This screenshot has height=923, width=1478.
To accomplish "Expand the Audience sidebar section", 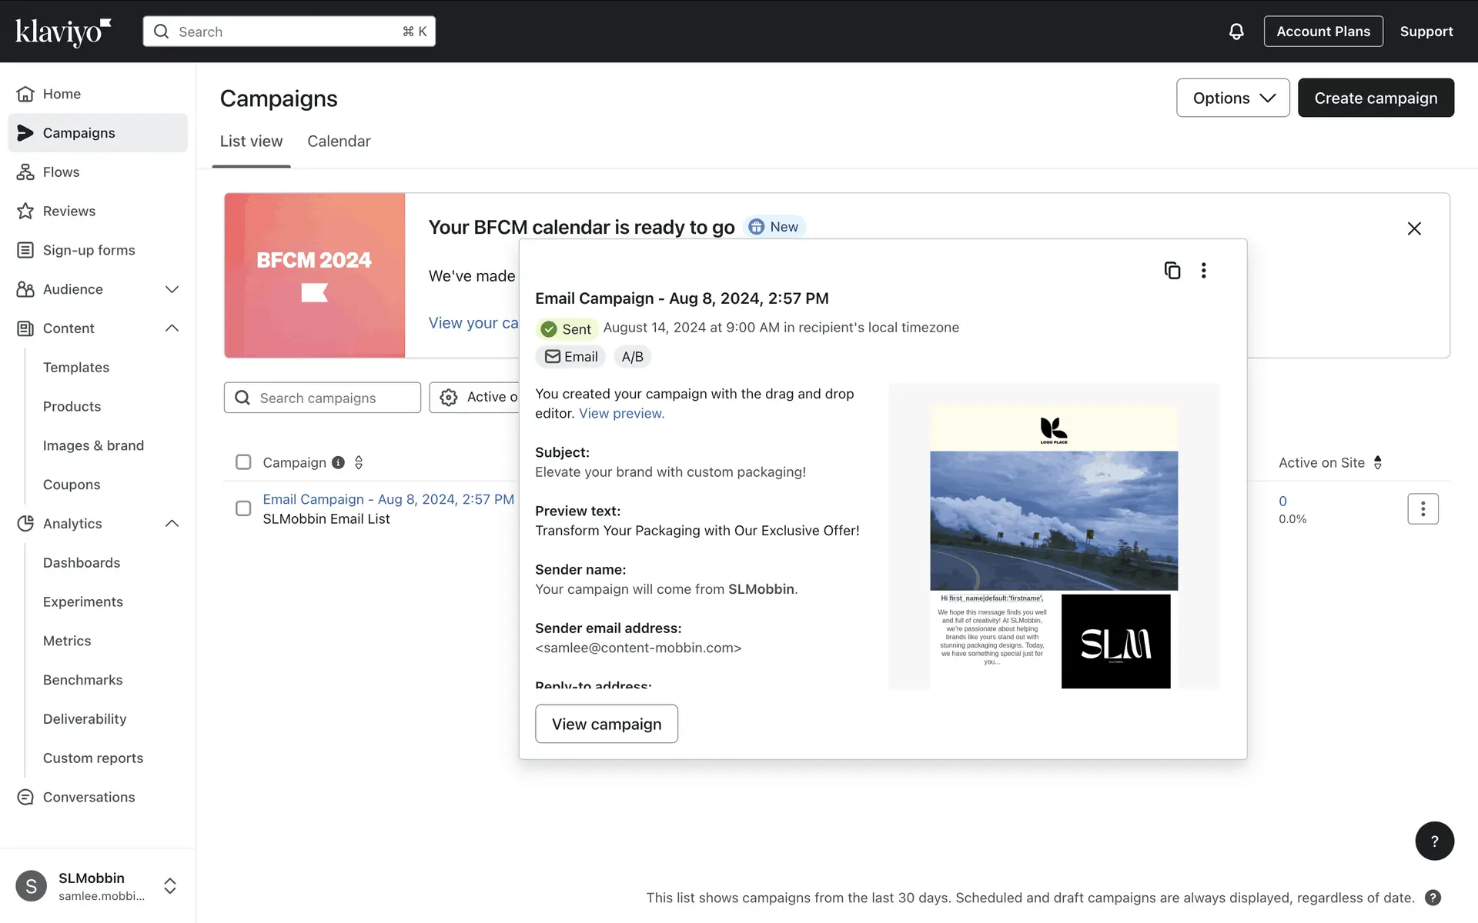I will 172,289.
